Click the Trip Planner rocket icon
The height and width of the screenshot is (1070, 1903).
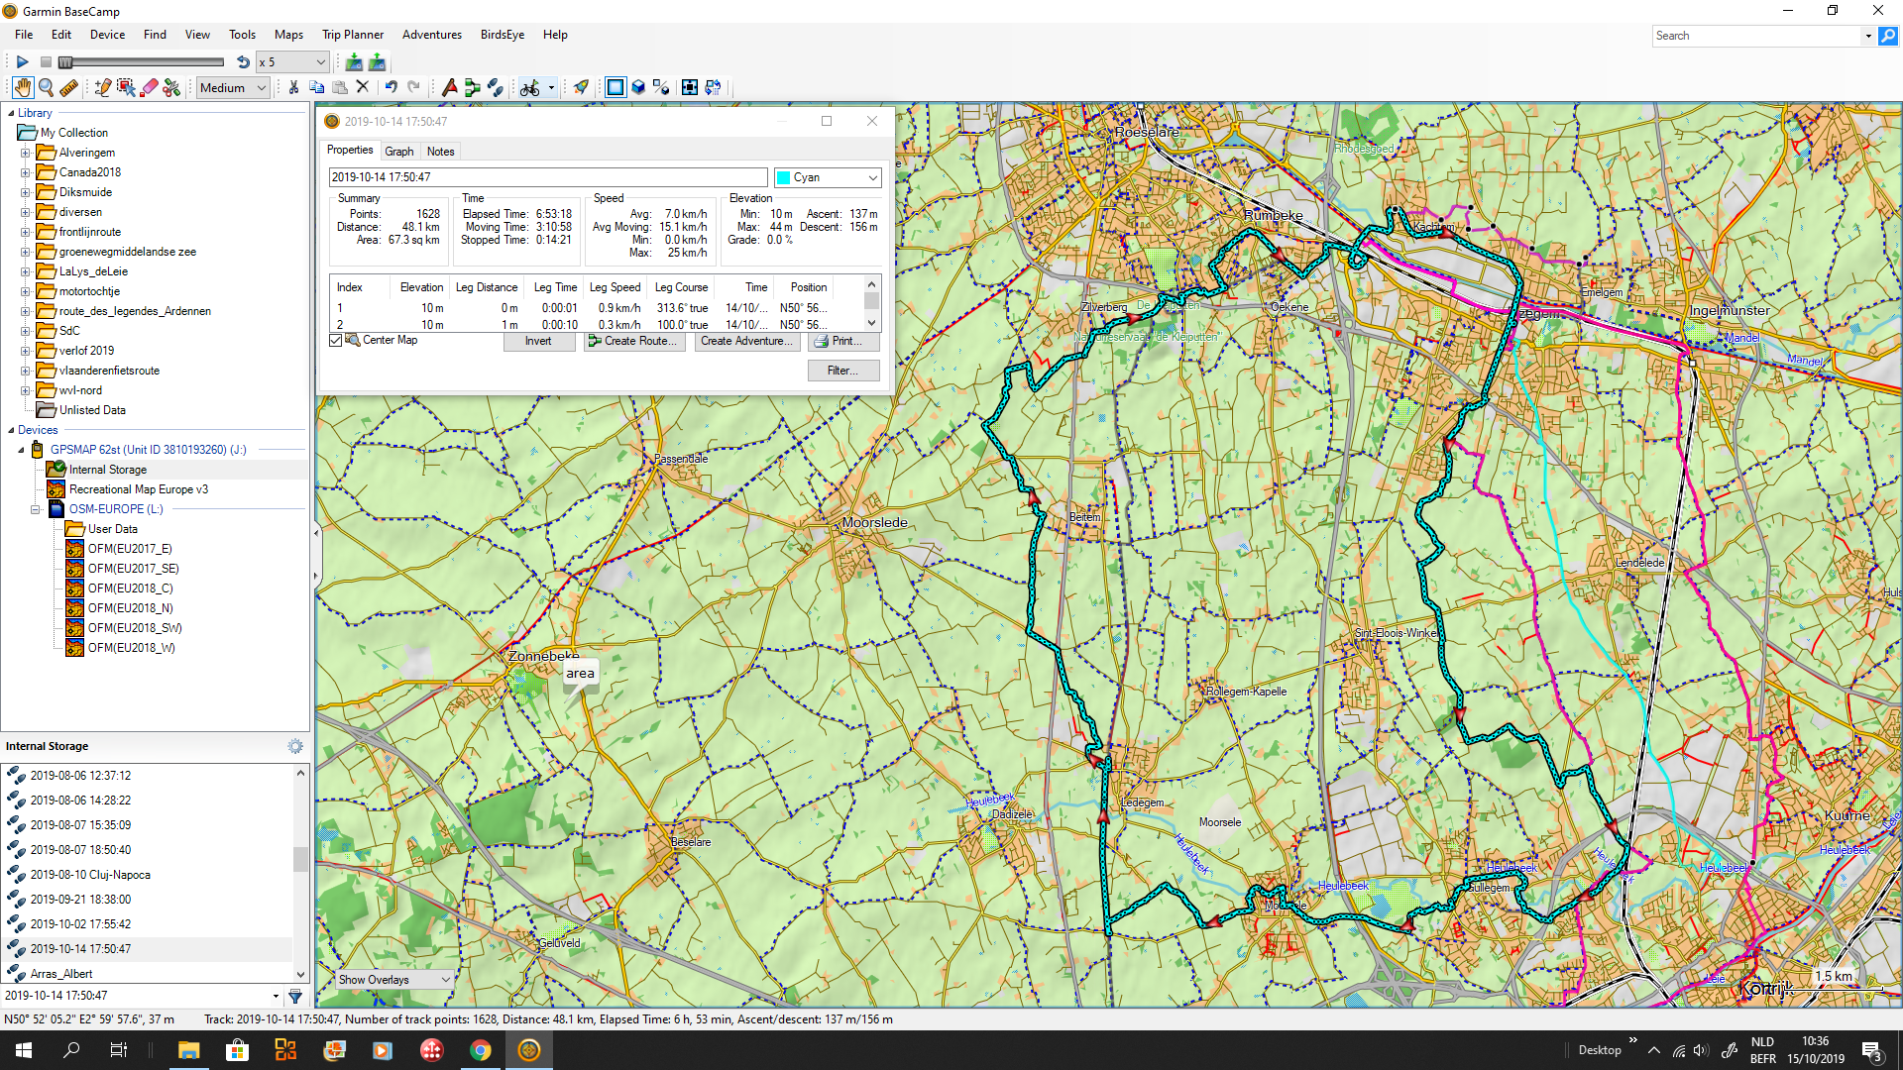581,87
